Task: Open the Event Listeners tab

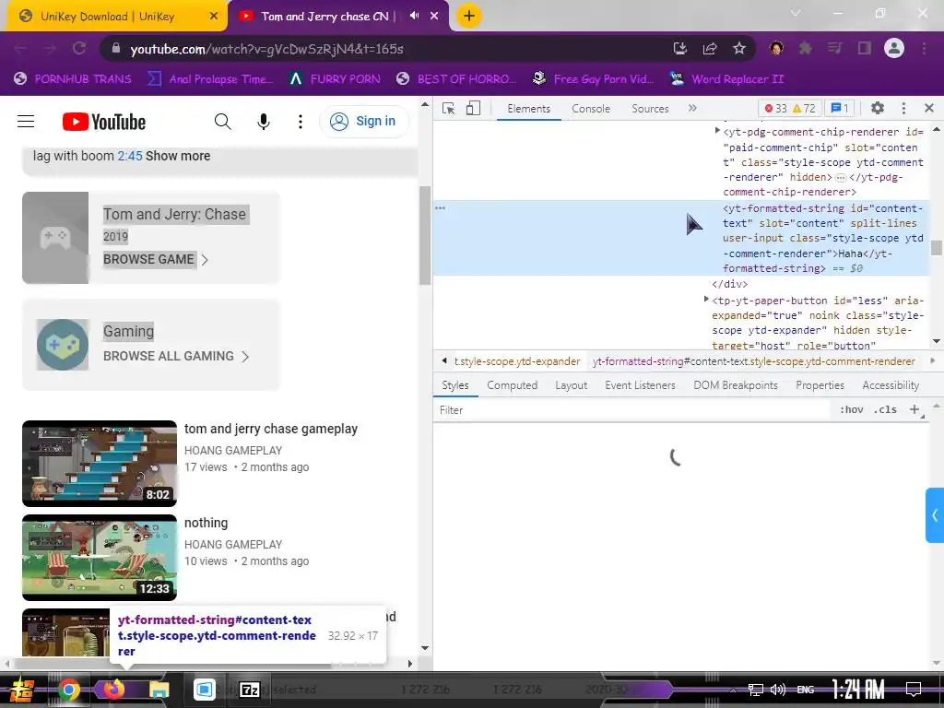Action: tap(640, 385)
